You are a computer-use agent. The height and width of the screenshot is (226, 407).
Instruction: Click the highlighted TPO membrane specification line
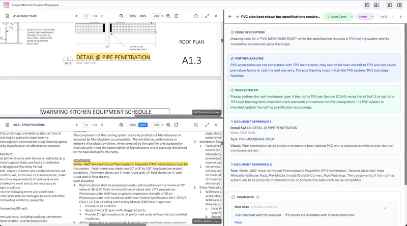(x=131, y=165)
